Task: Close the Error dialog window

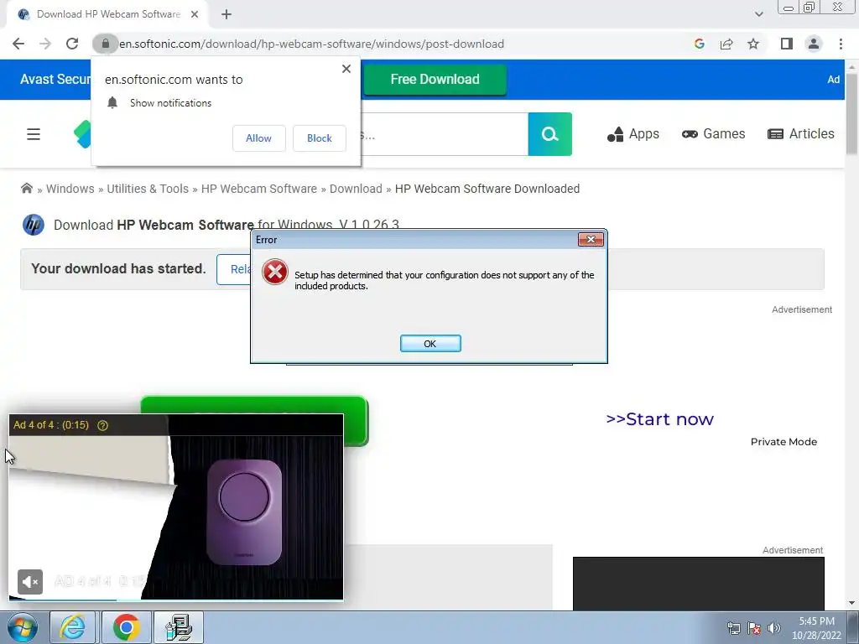Action: [x=591, y=239]
